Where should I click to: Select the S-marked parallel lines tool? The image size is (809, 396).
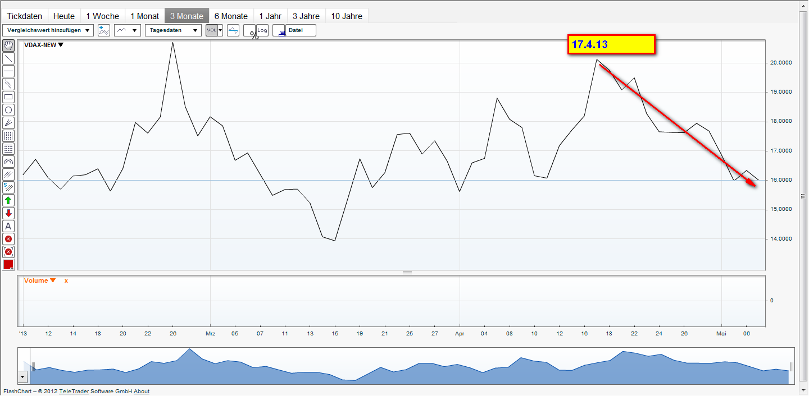(8, 187)
